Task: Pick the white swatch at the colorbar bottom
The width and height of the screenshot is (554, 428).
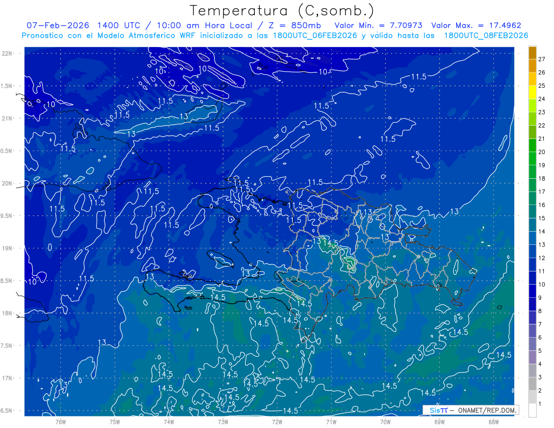Action: 532,410
